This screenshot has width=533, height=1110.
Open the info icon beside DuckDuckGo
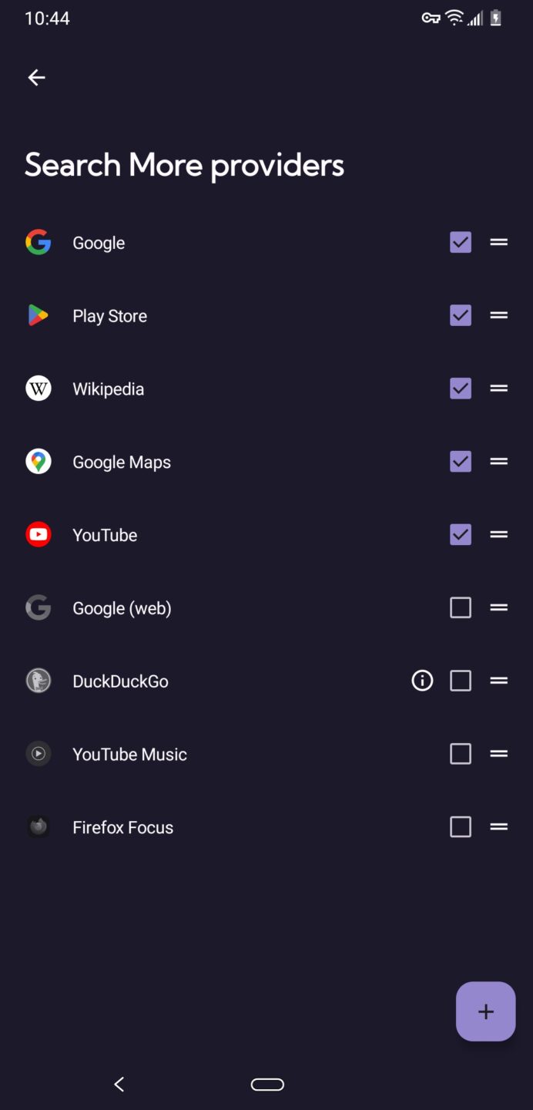click(422, 681)
